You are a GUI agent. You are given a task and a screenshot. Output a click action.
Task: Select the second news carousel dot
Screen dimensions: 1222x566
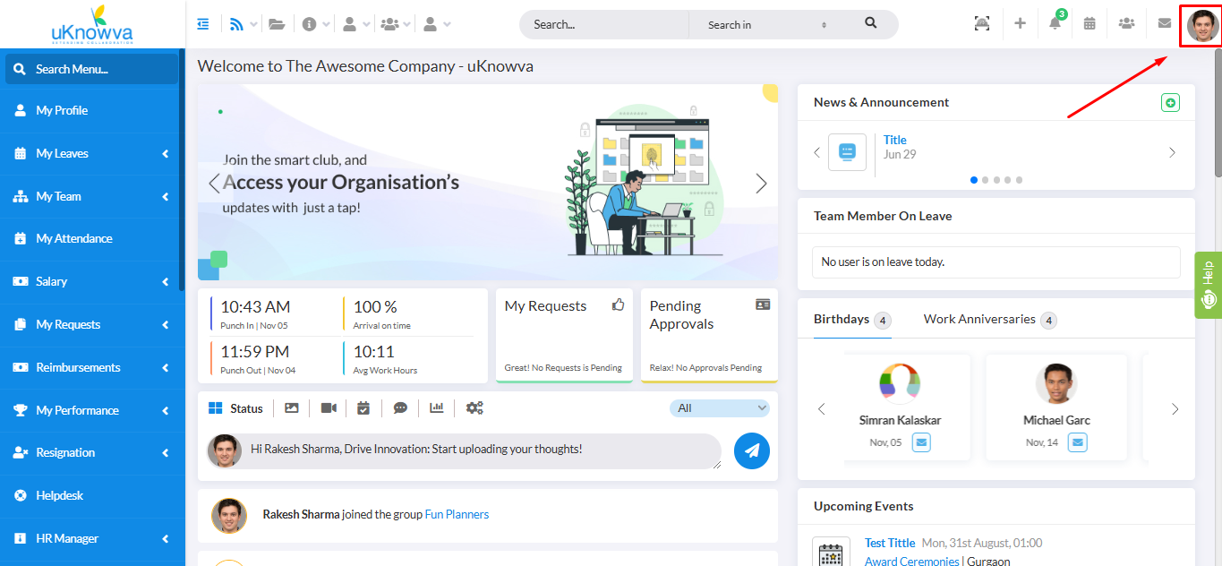(986, 180)
